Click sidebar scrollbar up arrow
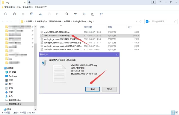 pos(35,27)
